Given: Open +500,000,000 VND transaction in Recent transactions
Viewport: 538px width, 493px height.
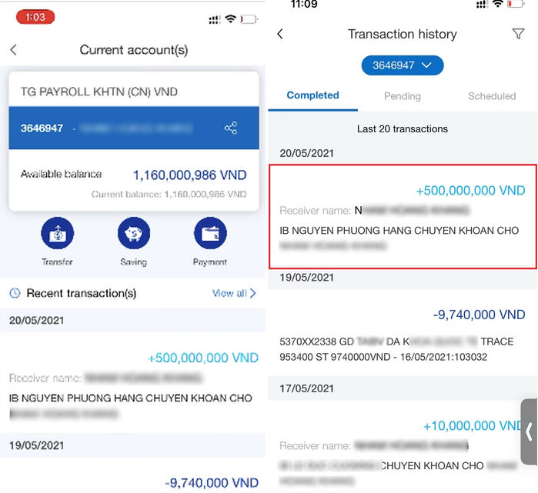Looking at the screenshot, I should 132,382.
